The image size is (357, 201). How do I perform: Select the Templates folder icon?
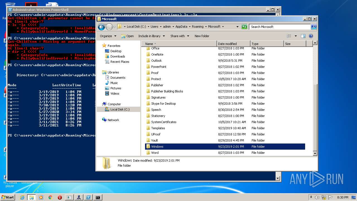click(x=148, y=128)
